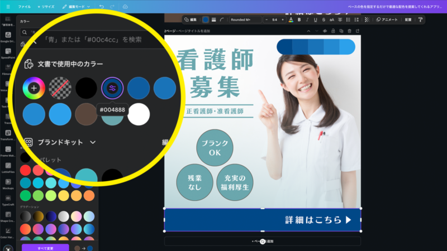Click page title ページタイトルを追加
447x251 pixels.
point(194,31)
